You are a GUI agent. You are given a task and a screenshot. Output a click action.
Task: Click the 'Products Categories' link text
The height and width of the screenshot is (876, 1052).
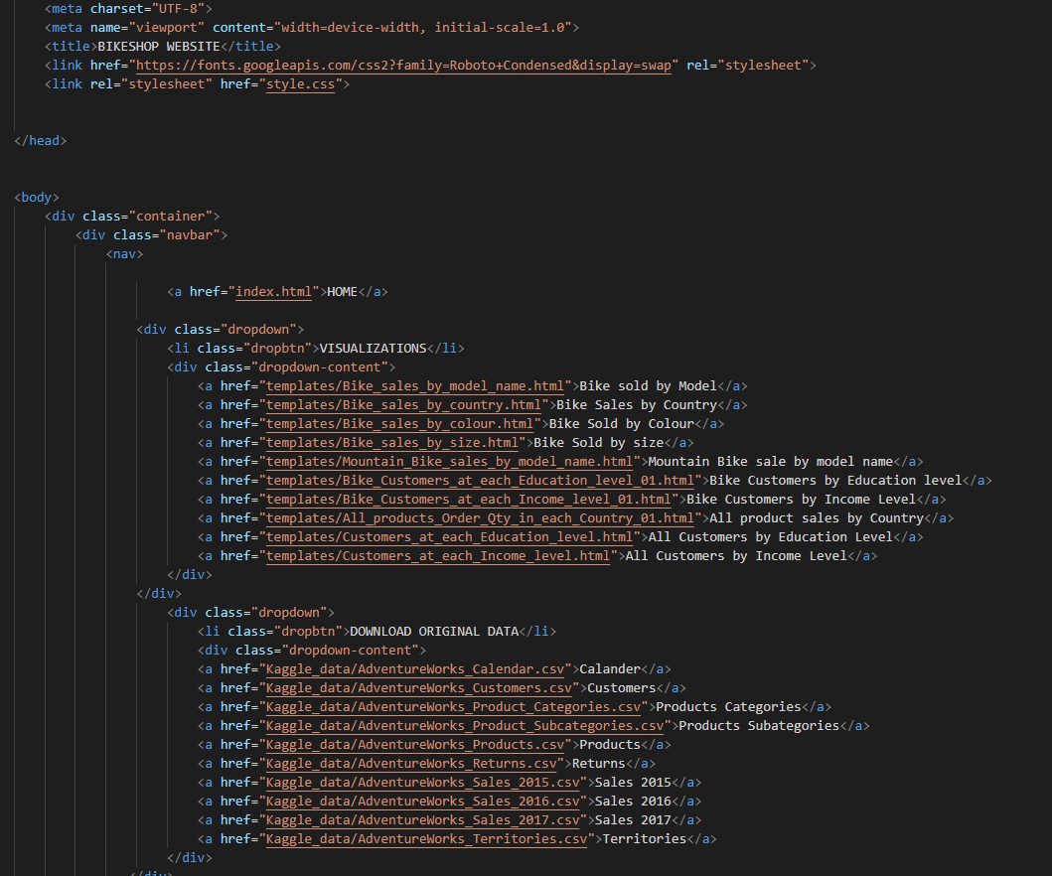(728, 706)
